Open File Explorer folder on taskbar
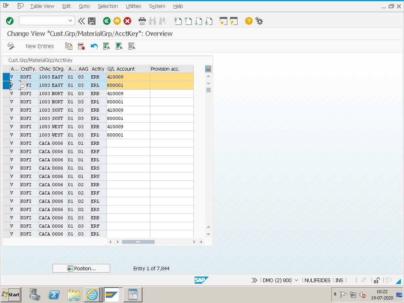This screenshot has height=303, width=404. (74, 294)
